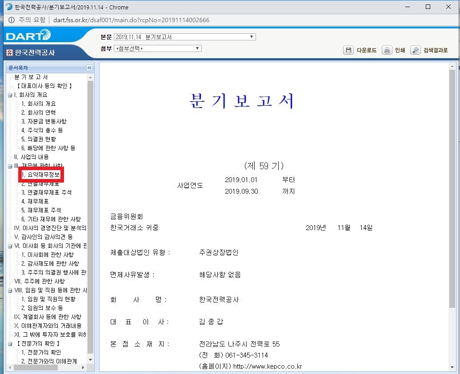
Task: Click the 다운로드 button label
Action: click(367, 50)
